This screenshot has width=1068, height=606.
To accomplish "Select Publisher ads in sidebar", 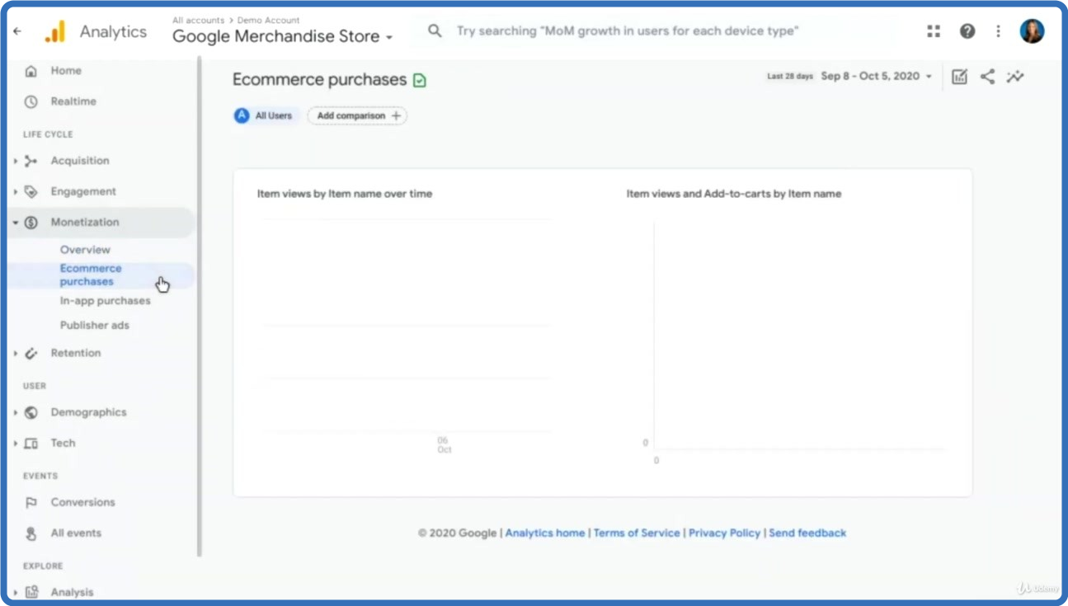I will click(94, 325).
